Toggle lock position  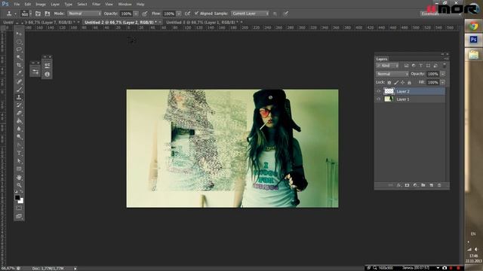click(402, 82)
